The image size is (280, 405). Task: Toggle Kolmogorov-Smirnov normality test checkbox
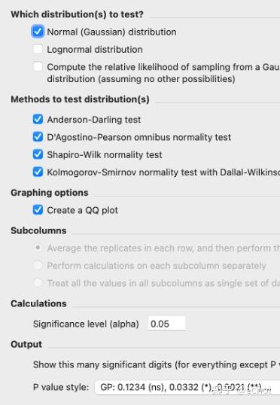coord(38,172)
